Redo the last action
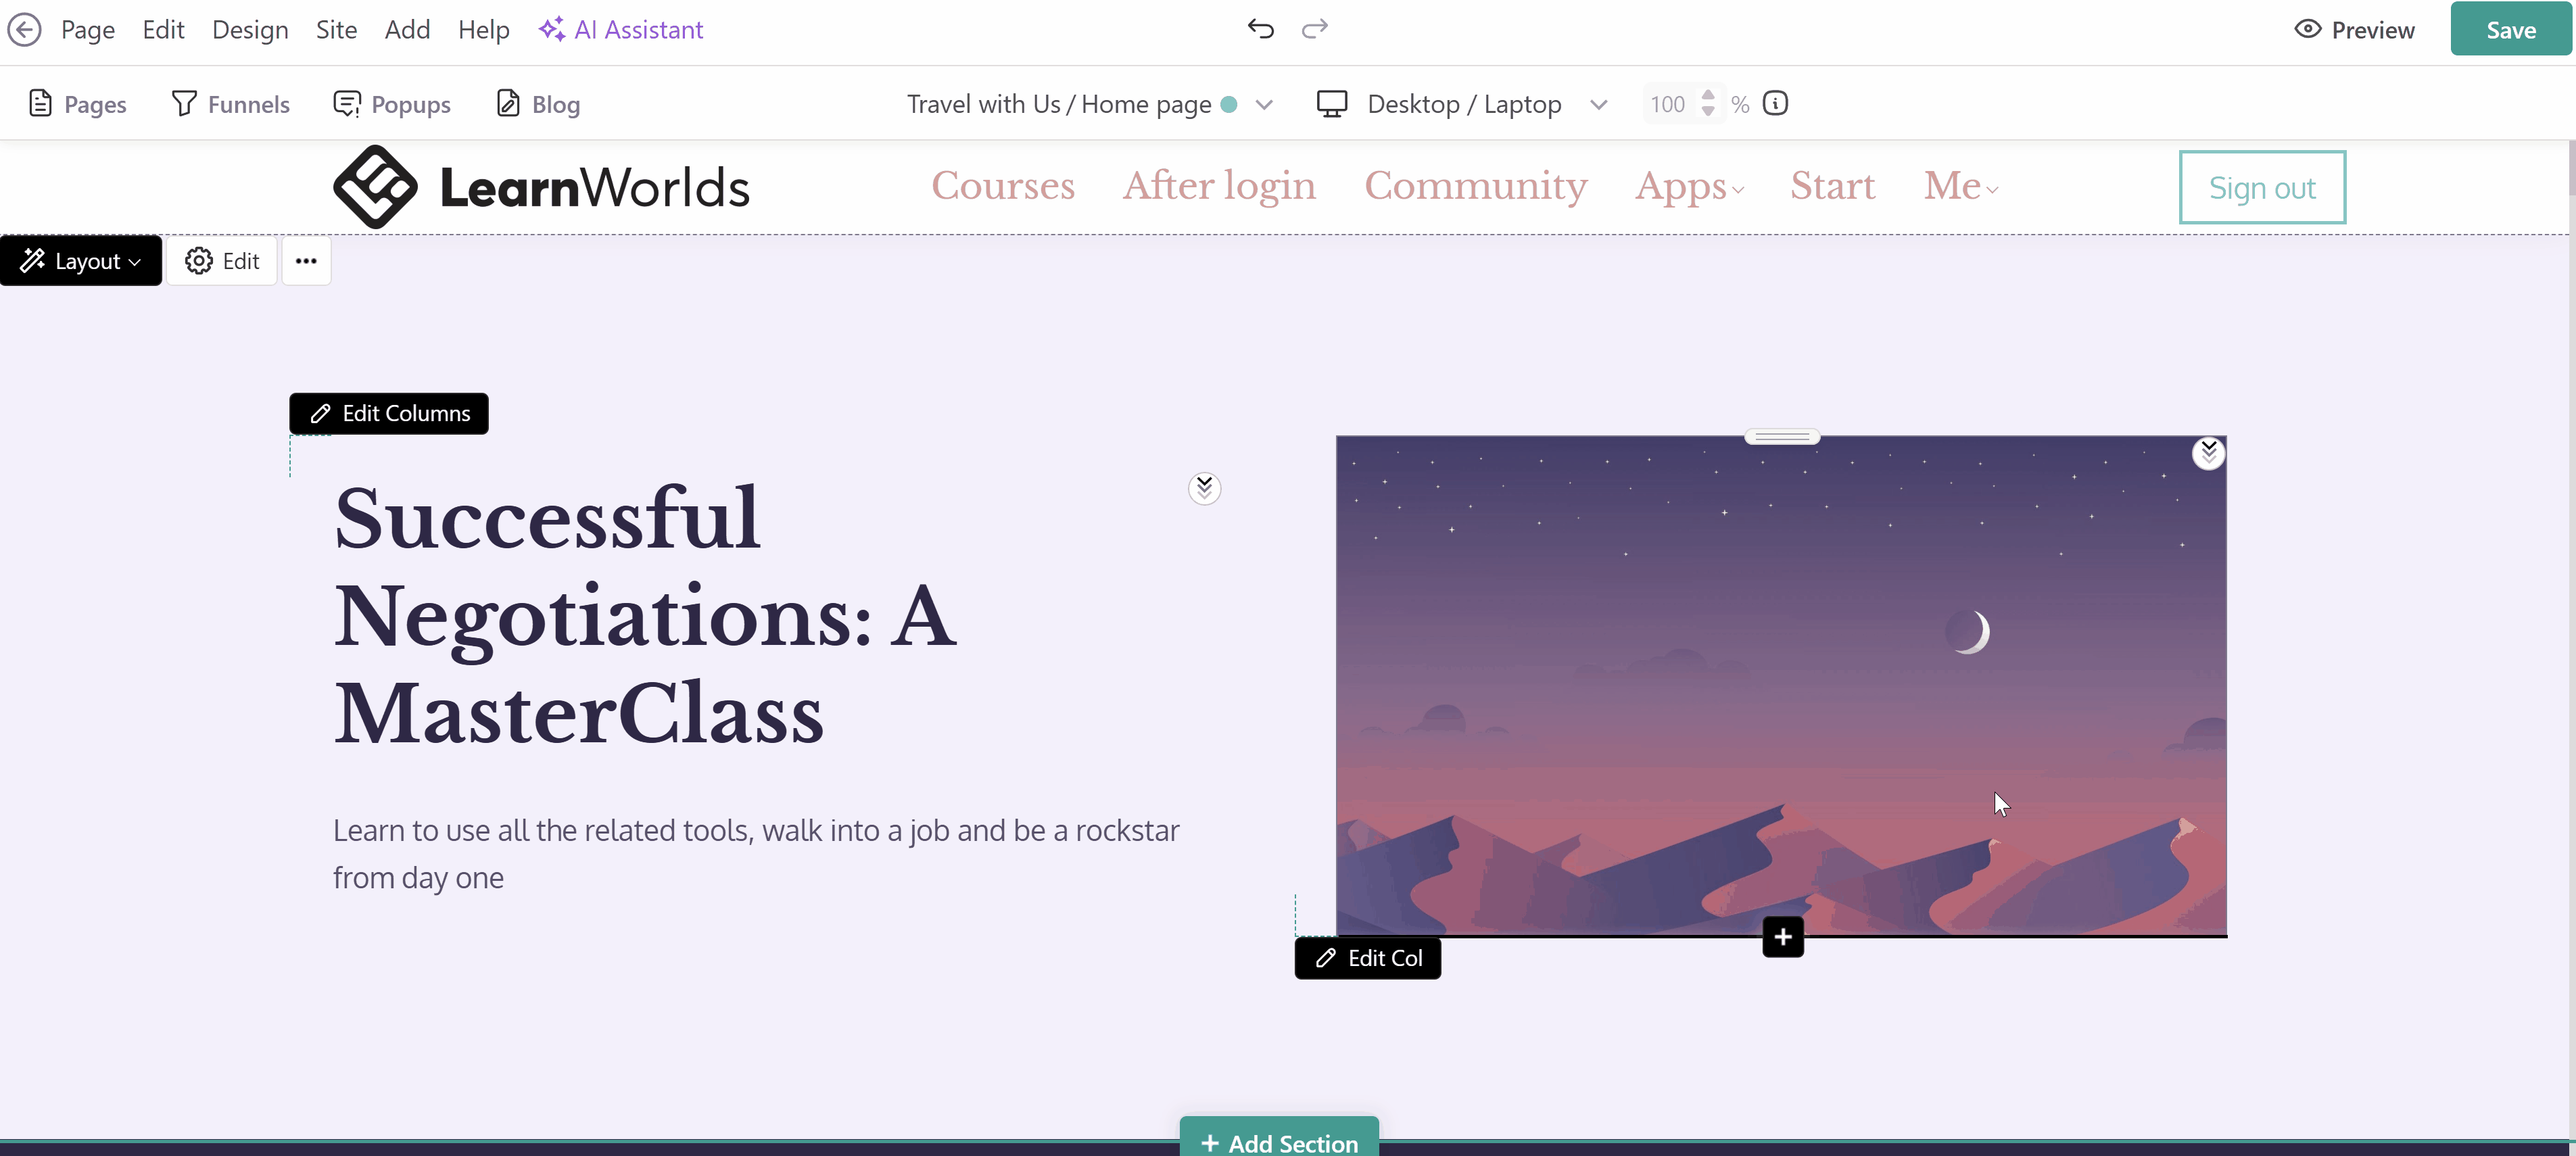This screenshot has width=2576, height=1156. pos(1314,29)
